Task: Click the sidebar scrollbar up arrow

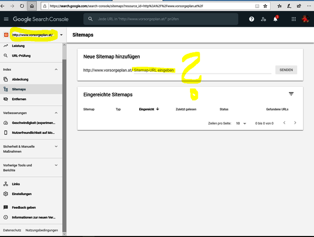Action: point(64,45)
